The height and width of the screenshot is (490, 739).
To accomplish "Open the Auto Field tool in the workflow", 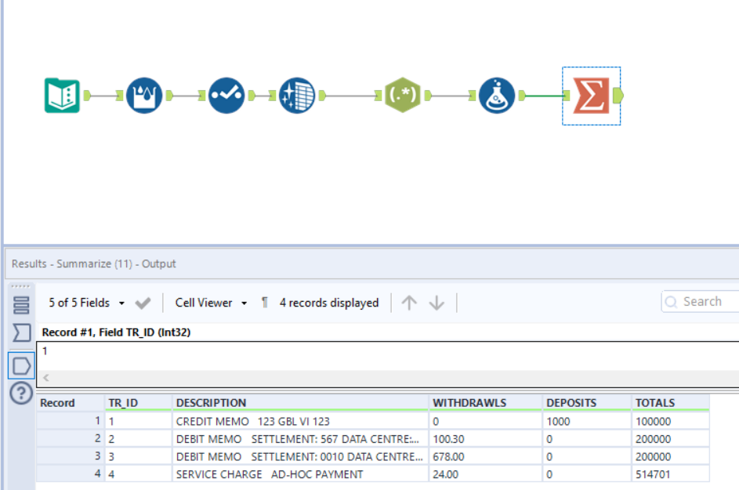I will click(x=297, y=94).
